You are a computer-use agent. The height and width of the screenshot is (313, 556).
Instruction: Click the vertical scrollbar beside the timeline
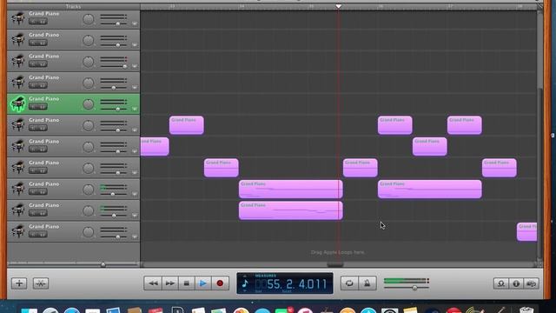coord(540,137)
